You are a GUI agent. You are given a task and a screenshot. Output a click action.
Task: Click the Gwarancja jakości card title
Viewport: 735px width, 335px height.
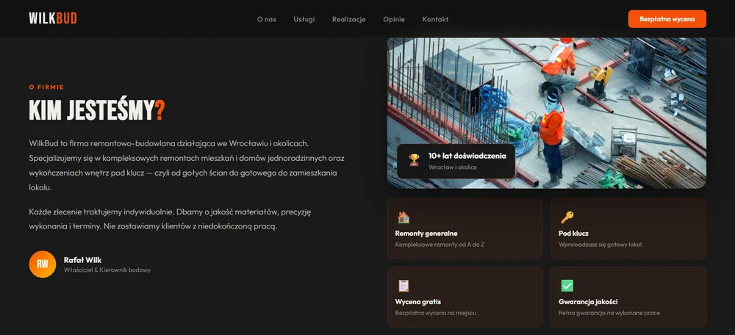[x=588, y=302]
